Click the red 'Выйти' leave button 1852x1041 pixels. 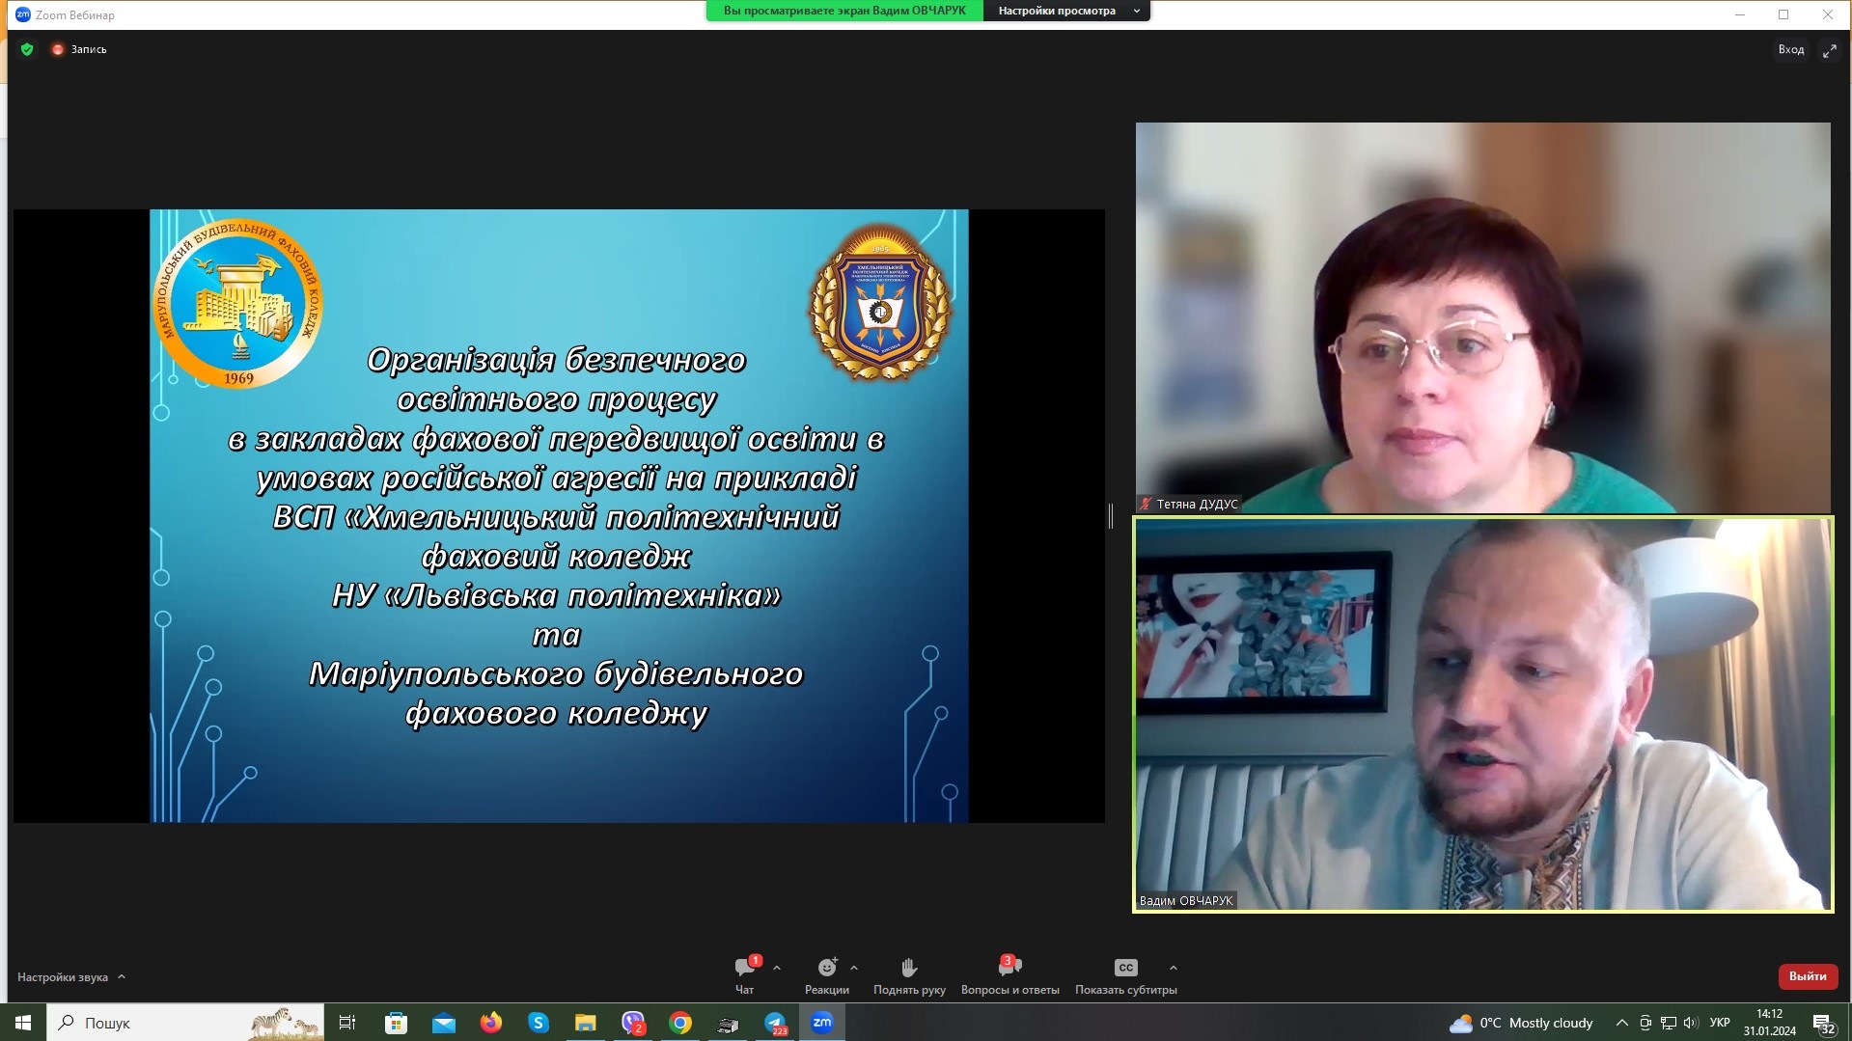click(1808, 976)
